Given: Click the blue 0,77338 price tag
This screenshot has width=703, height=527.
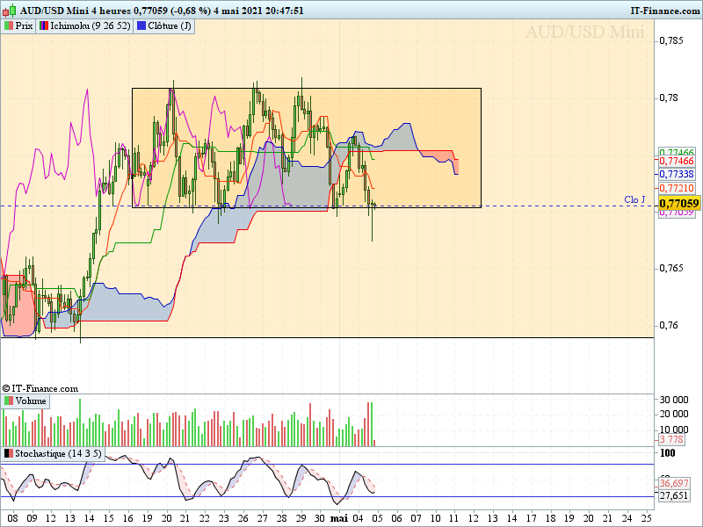Looking at the screenshot, I should tap(677, 174).
